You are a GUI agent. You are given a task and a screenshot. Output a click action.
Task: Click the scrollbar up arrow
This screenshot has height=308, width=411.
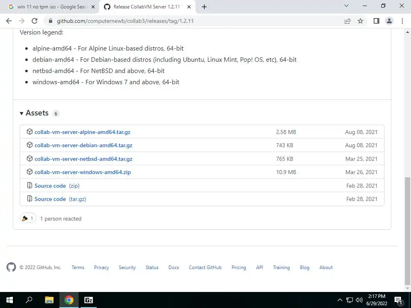(408, 32)
